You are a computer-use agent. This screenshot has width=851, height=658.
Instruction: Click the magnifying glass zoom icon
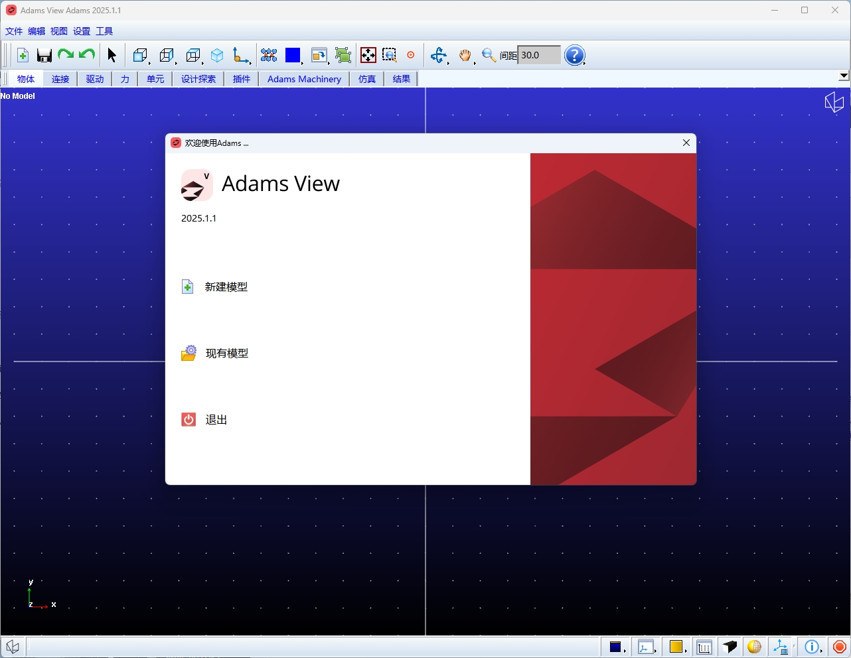click(x=489, y=56)
